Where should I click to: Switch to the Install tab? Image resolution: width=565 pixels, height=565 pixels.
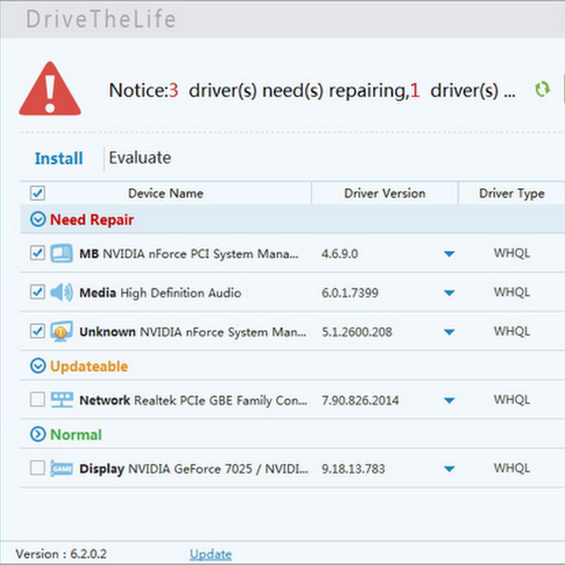pos(59,158)
